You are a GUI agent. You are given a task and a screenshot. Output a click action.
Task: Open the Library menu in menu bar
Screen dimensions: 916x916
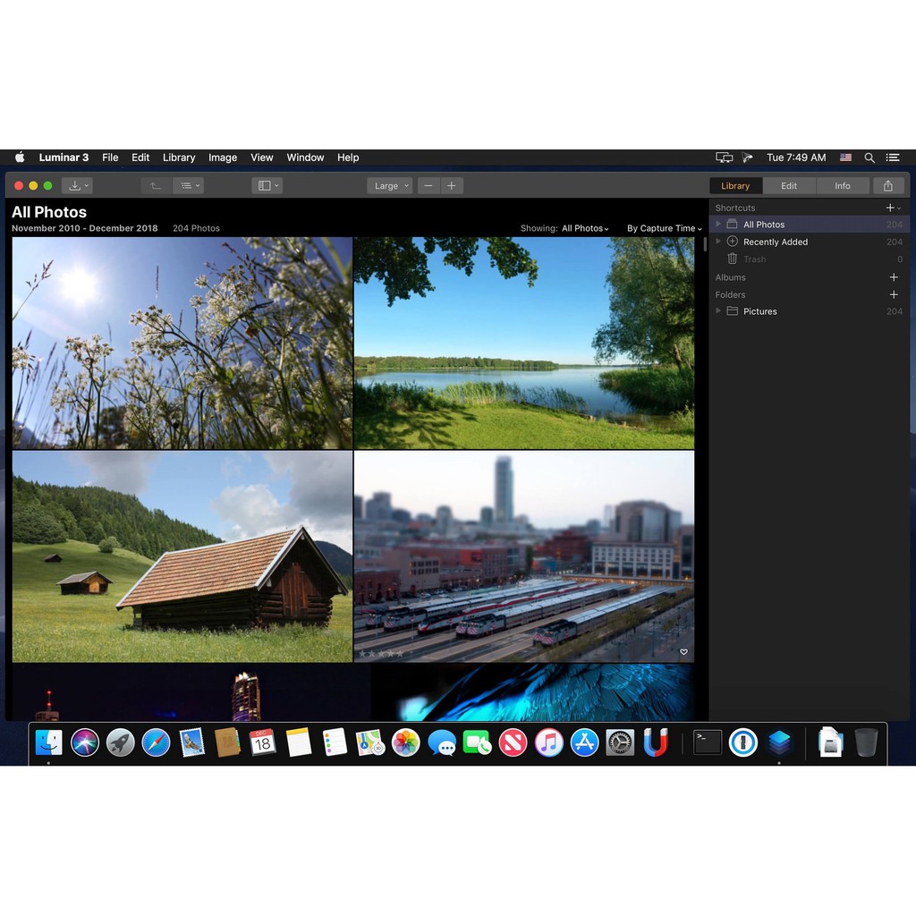coord(179,157)
